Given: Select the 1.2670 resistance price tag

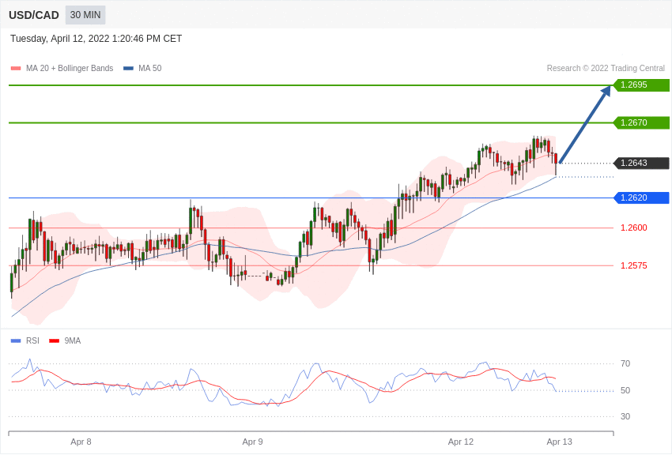Looking at the screenshot, I should (x=642, y=122).
